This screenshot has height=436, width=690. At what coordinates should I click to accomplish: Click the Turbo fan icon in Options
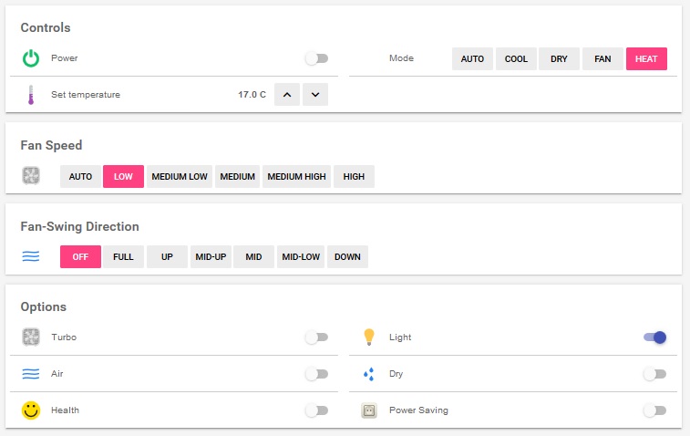pos(31,337)
